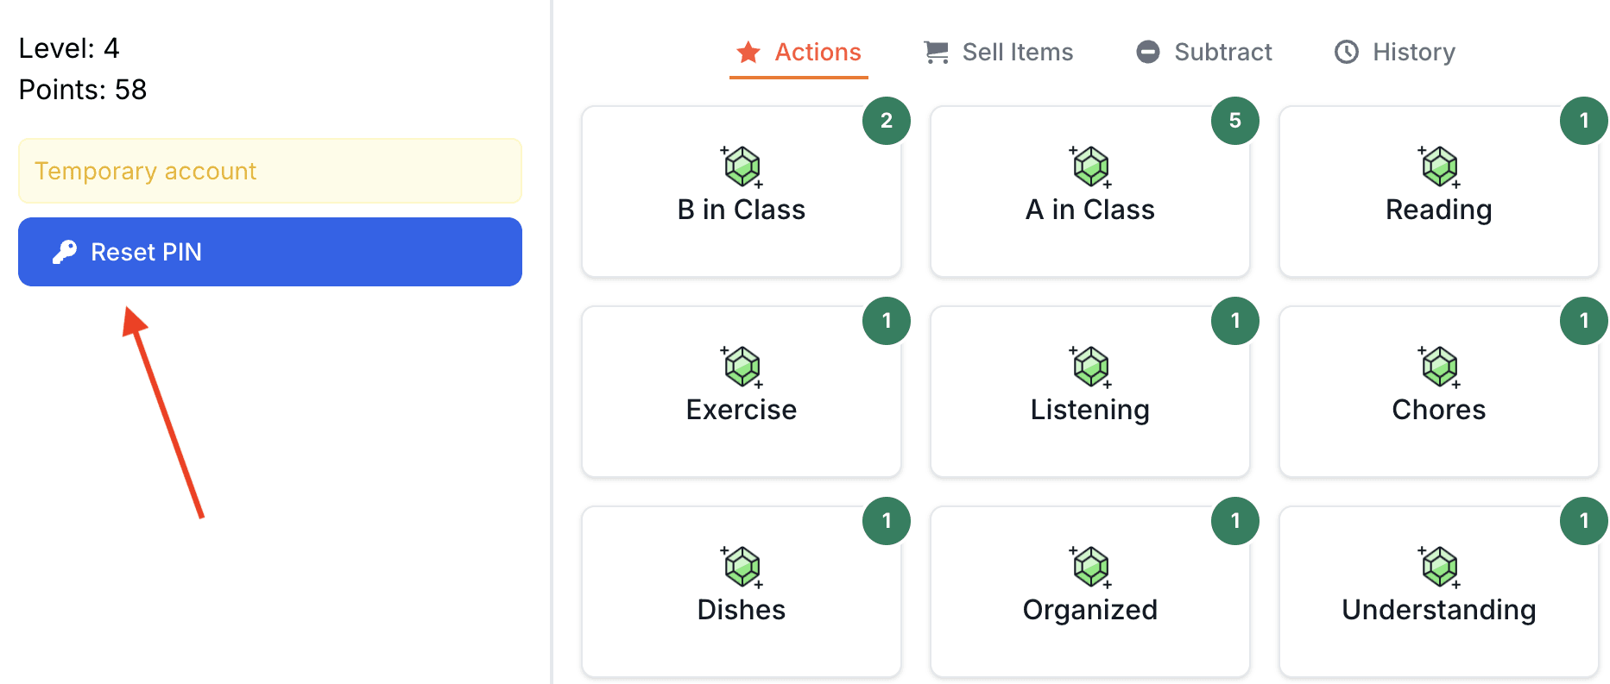Open the History tab
Viewport: 1610px width, 684px height.
pos(1395,52)
